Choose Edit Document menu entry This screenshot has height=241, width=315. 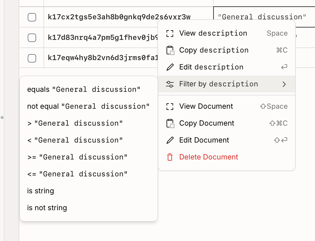coord(226,140)
